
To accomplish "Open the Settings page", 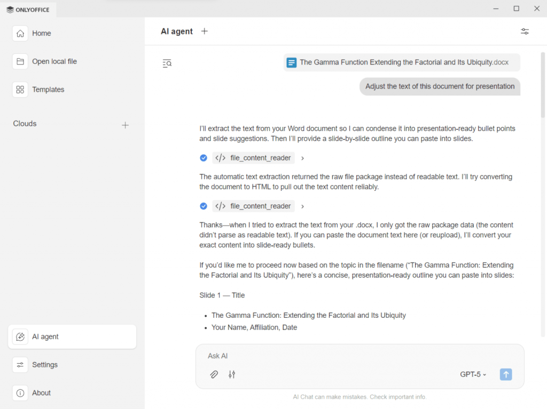I will [44, 365].
